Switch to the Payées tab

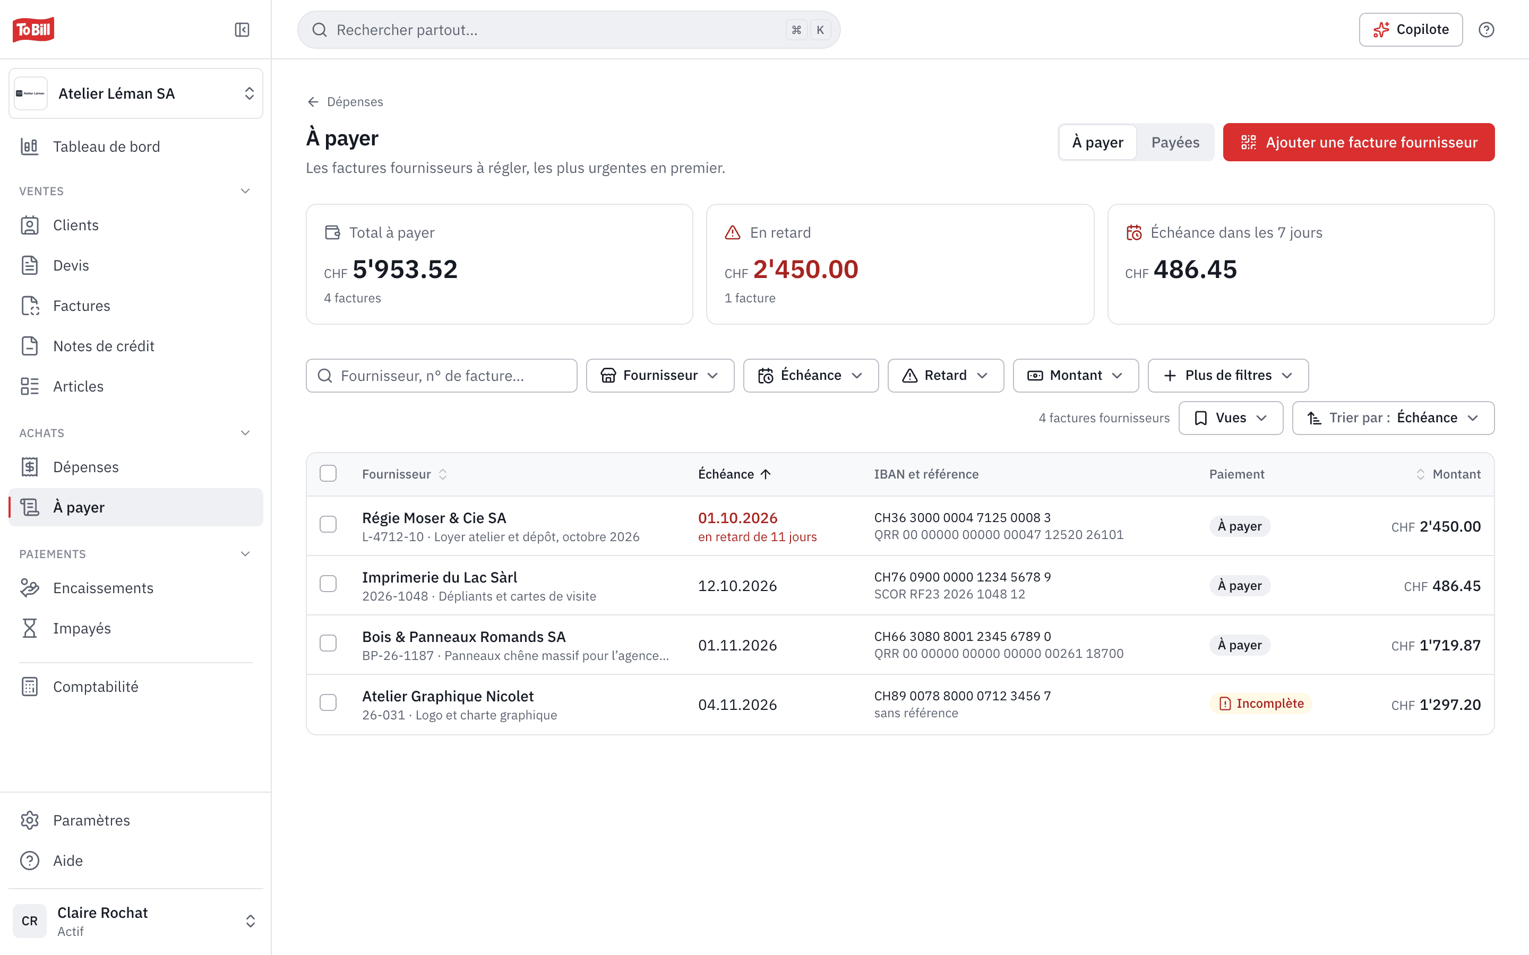coord(1174,142)
